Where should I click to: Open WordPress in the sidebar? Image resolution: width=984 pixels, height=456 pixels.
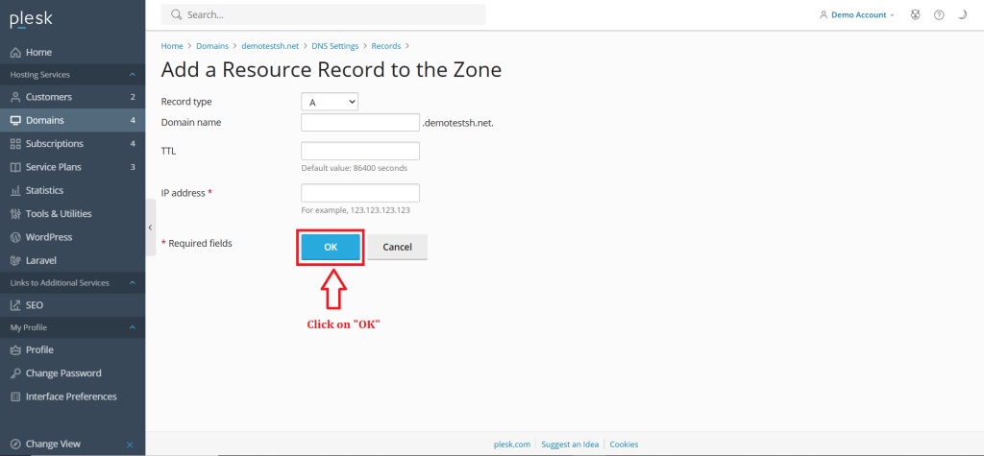73,238
